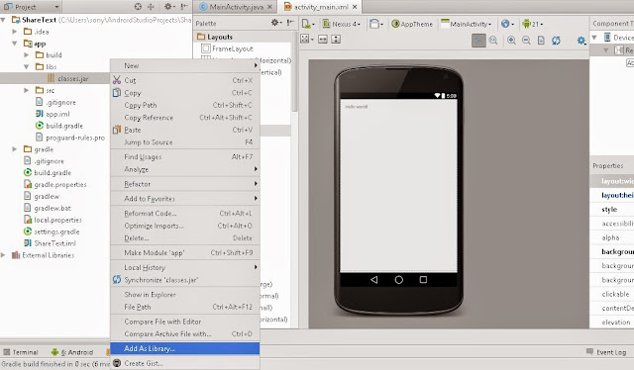Click the zoom to actual size icon

(x=493, y=40)
